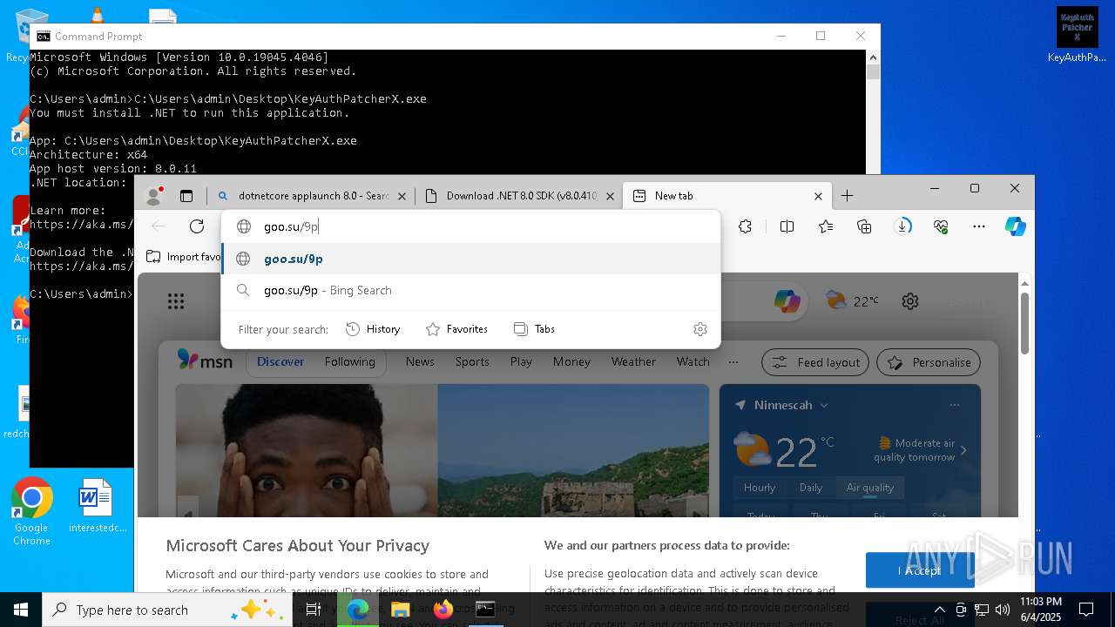Open the Following feed tab
This screenshot has width=1115, height=627.
coord(349,361)
